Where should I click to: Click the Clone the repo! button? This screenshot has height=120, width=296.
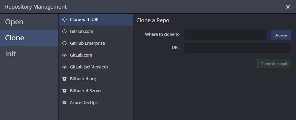tap(274, 63)
